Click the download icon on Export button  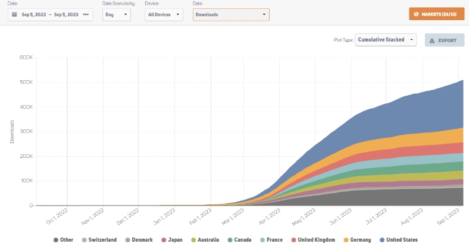pyautogui.click(x=432, y=40)
